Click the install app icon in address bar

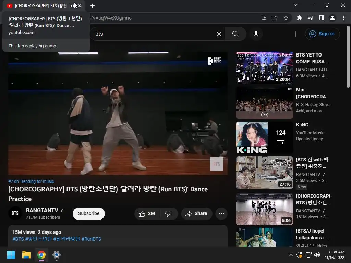click(264, 18)
